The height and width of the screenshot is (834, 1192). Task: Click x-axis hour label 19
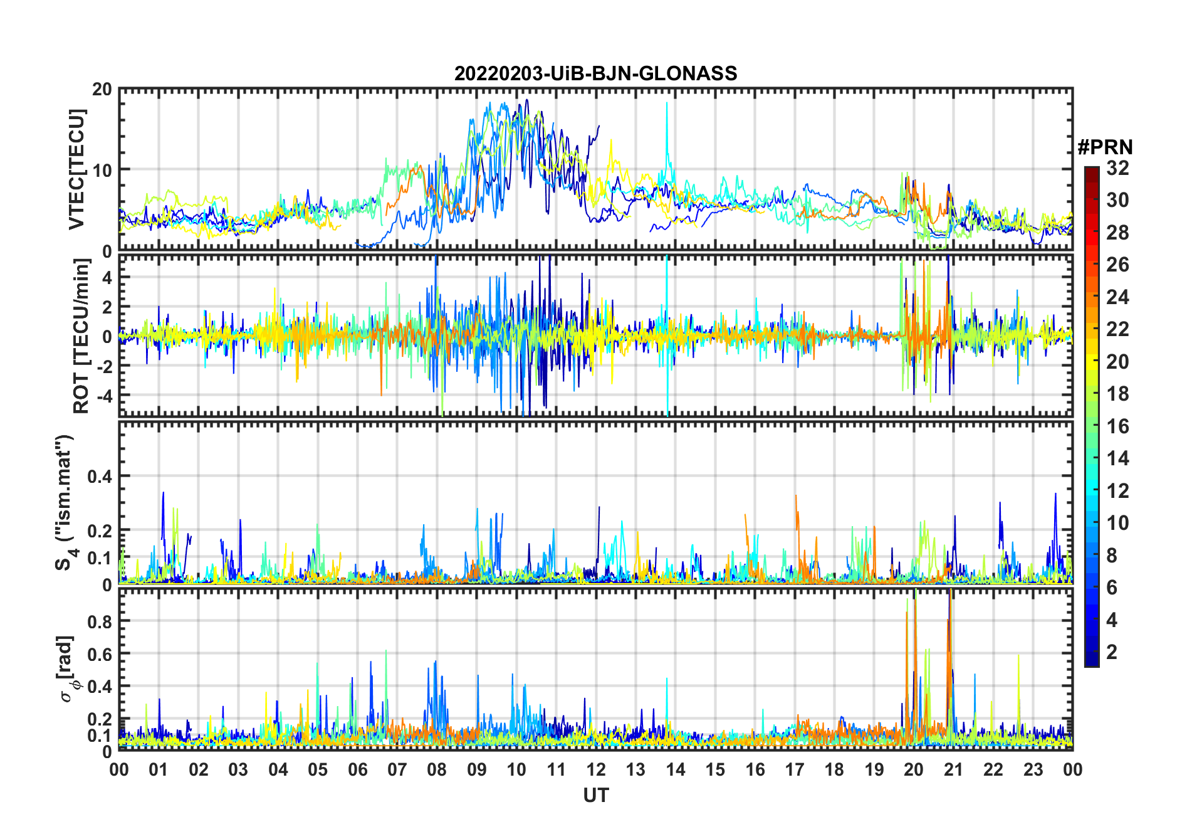tap(874, 769)
